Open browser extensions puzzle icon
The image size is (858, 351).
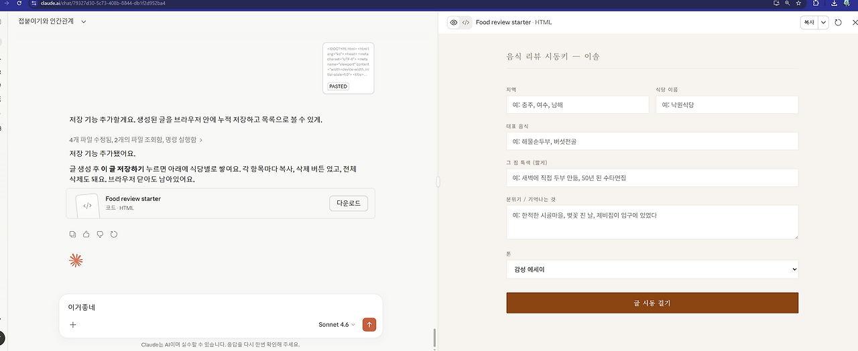[816, 3]
